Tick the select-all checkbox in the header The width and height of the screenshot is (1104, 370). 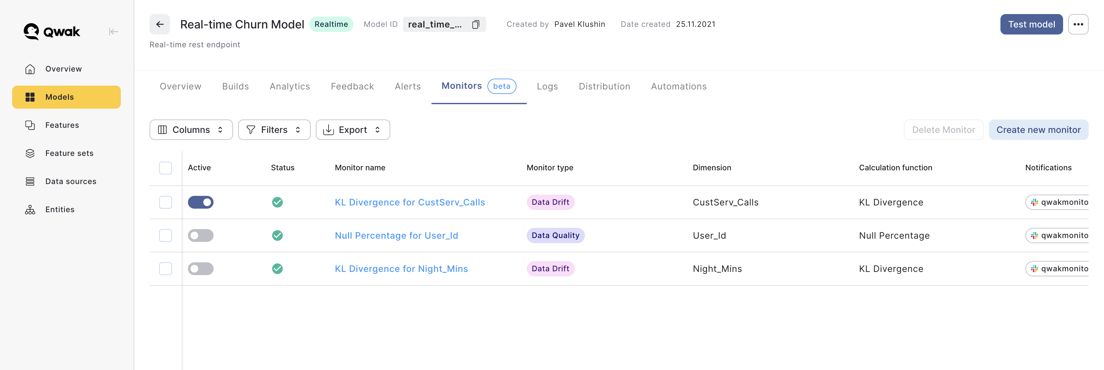166,168
